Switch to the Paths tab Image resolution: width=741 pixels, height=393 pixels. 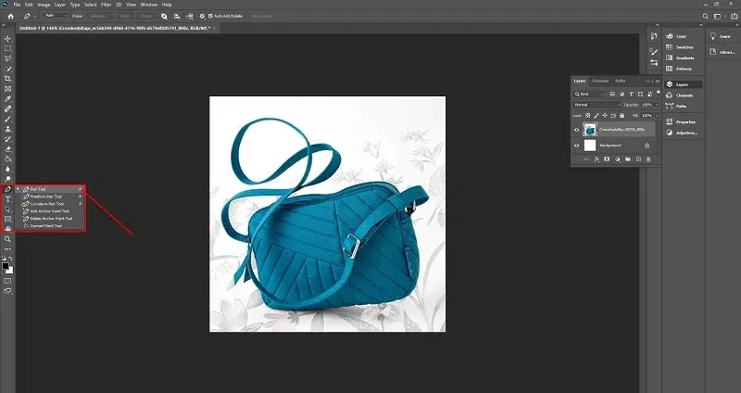coord(621,81)
